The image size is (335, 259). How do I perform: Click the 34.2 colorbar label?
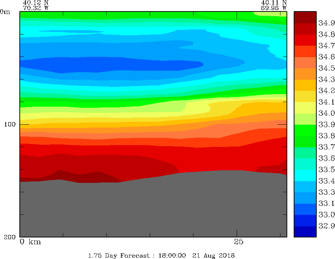coord(326,91)
